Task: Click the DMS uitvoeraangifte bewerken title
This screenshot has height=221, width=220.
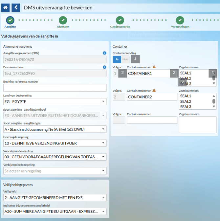Action: [x=58, y=8]
